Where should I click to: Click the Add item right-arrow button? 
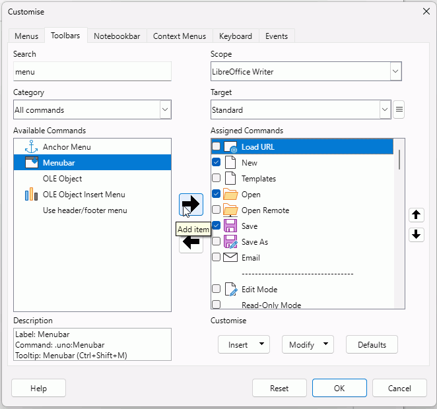191,204
